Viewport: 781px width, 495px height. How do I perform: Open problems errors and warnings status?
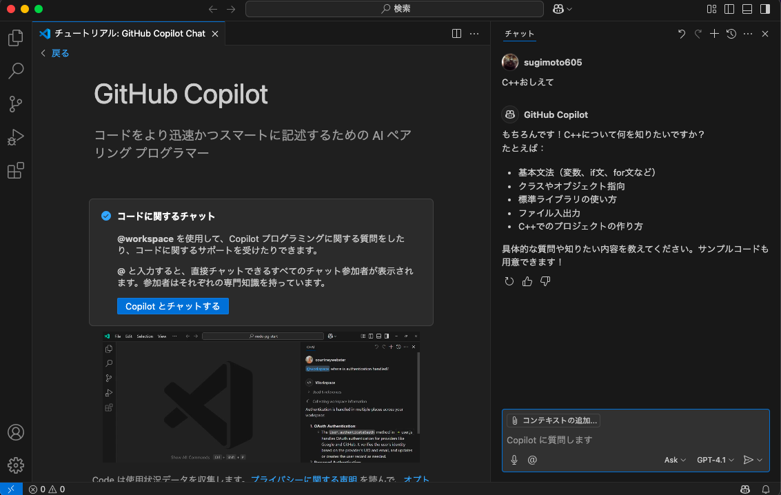coord(47,489)
